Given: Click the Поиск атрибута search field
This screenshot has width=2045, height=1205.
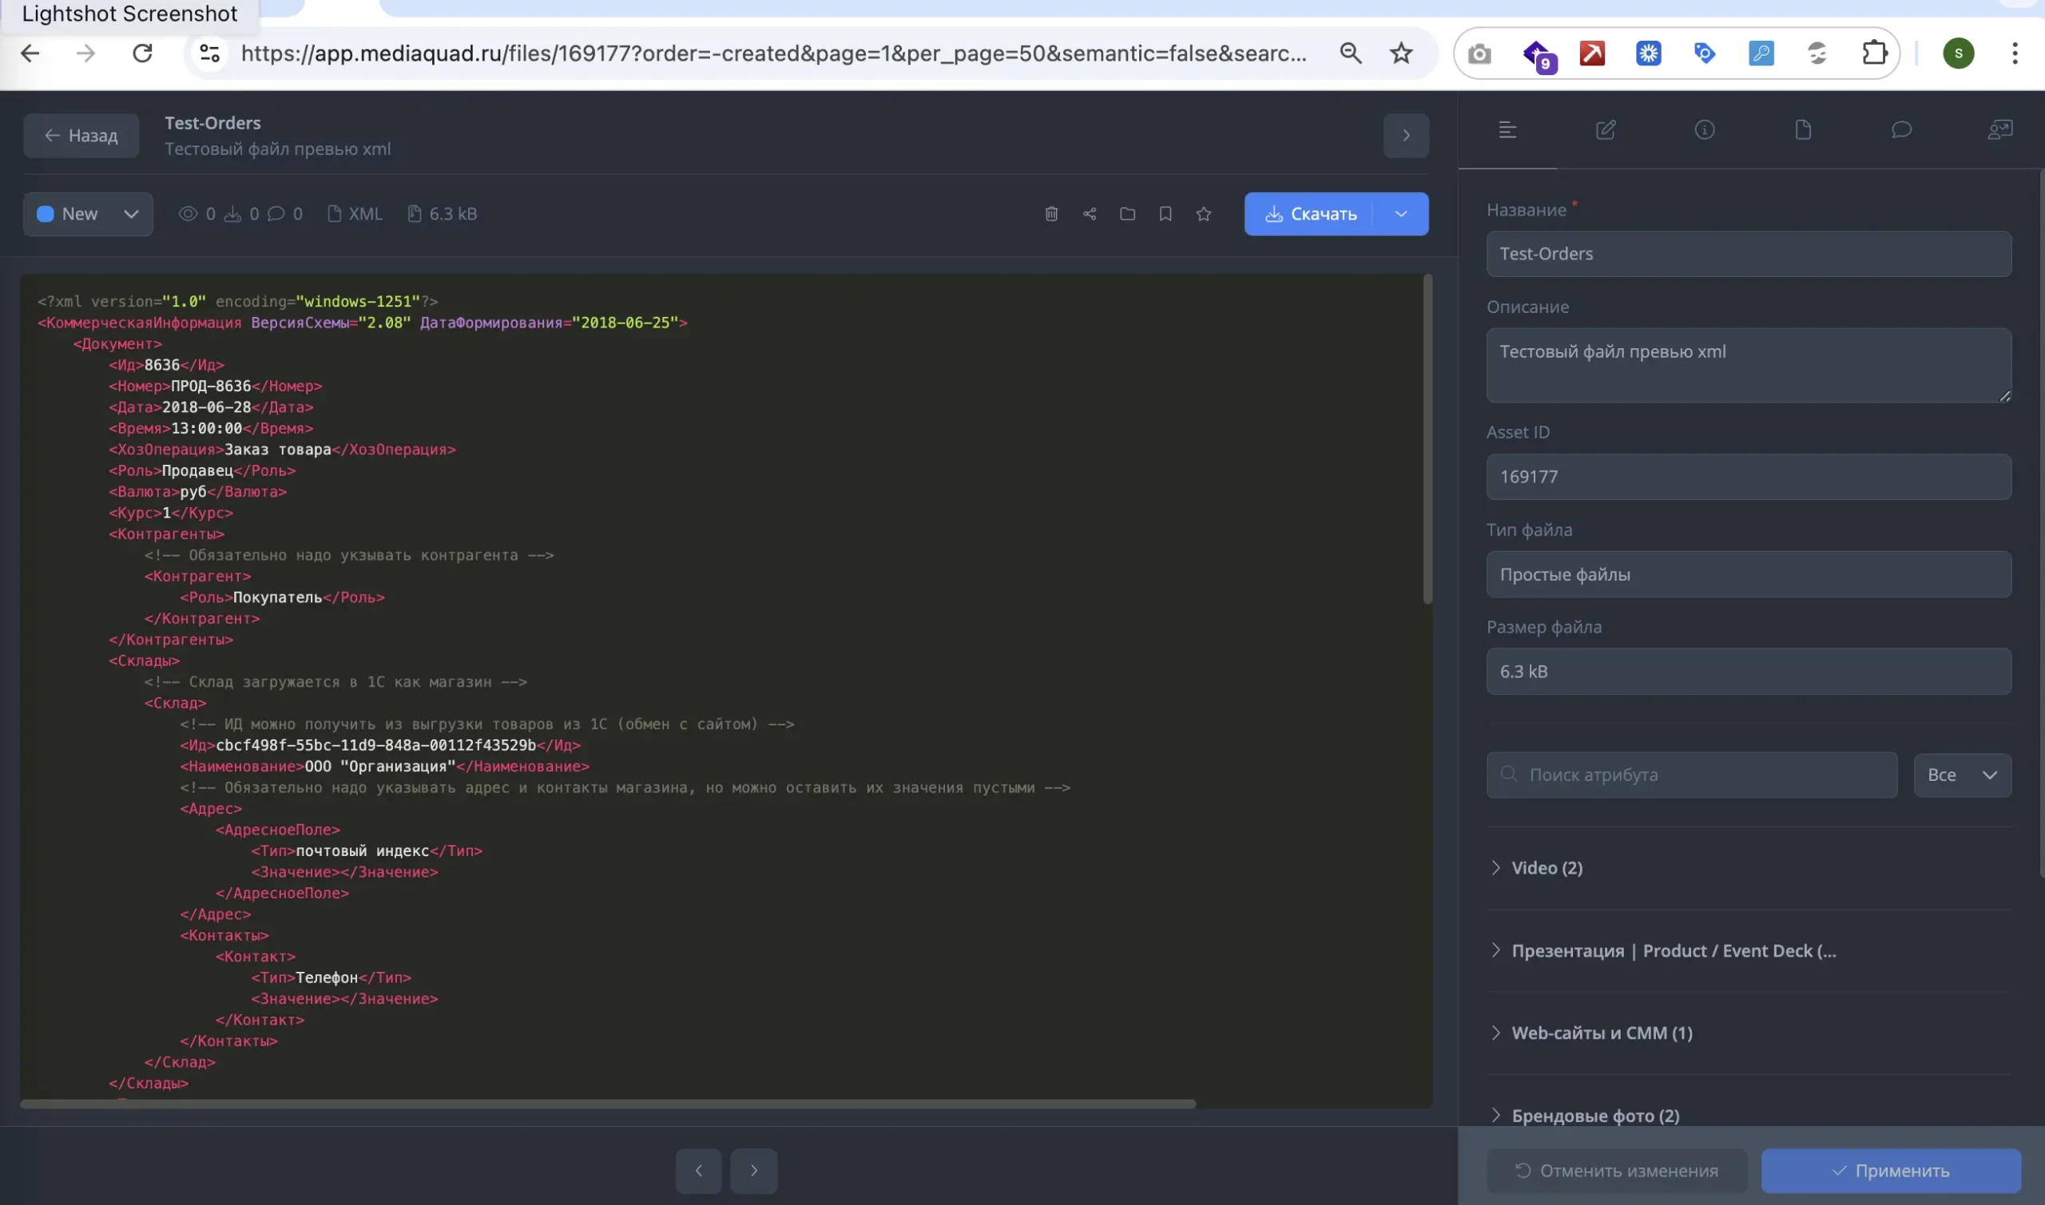Looking at the screenshot, I should point(1692,775).
